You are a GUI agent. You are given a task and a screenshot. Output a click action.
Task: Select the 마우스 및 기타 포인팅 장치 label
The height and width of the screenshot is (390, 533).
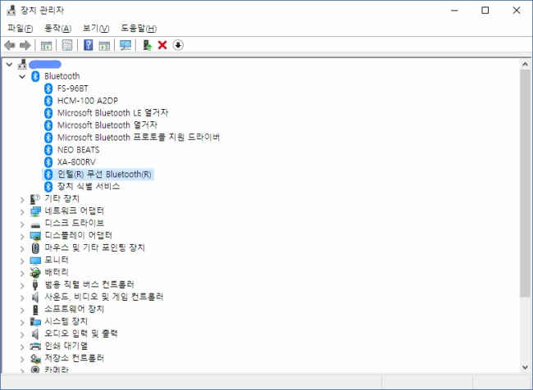(x=95, y=247)
